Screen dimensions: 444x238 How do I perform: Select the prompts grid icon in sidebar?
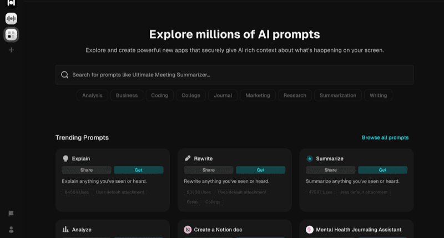point(11,35)
